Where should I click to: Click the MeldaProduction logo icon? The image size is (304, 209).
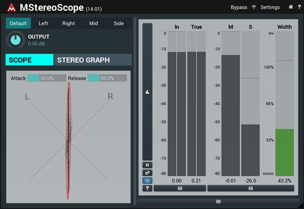click(x=10, y=7)
